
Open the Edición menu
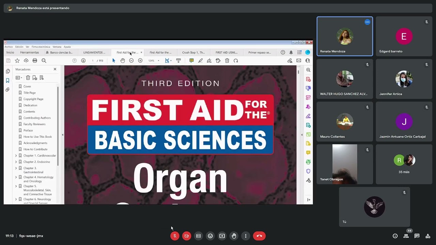[19, 47]
